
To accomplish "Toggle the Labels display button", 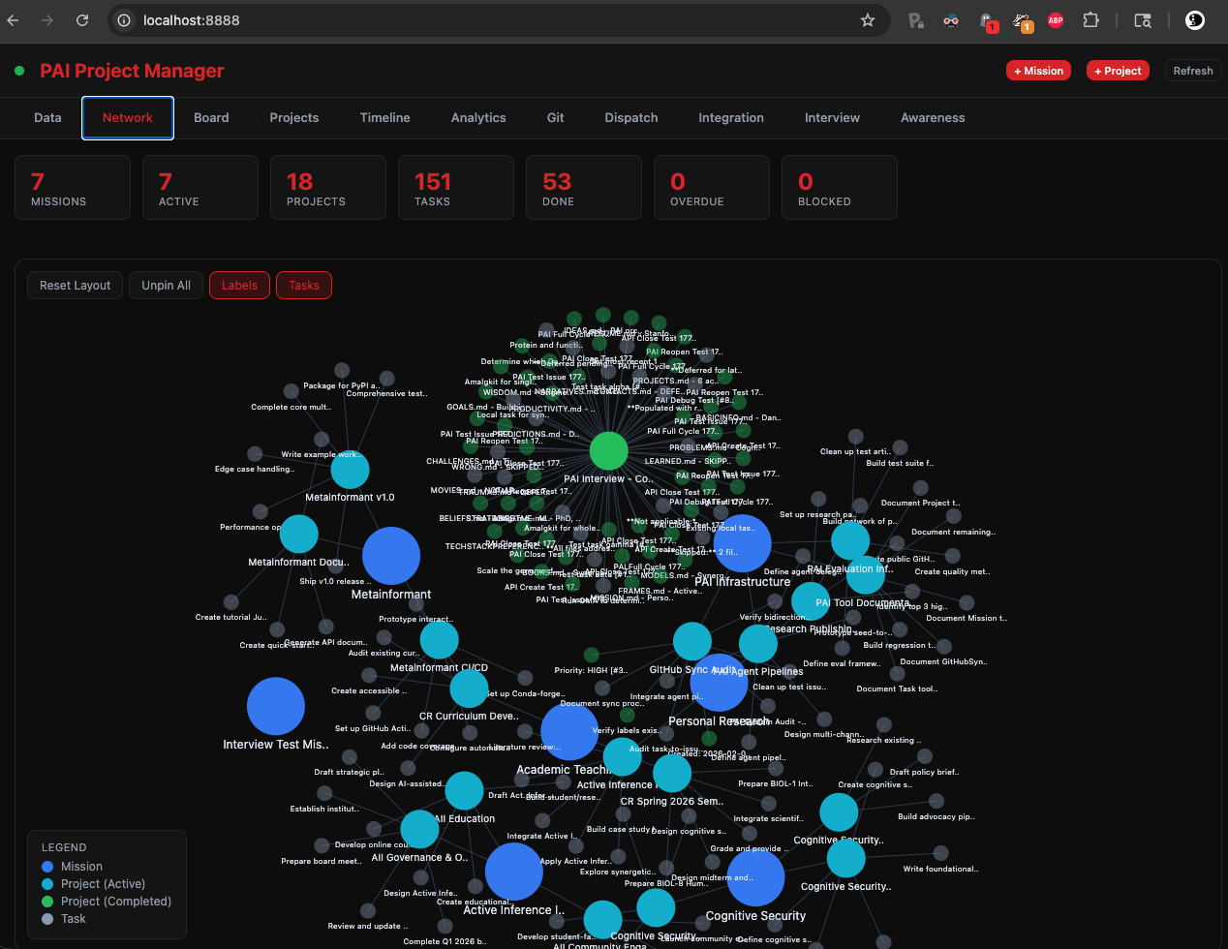I will click(x=239, y=286).
